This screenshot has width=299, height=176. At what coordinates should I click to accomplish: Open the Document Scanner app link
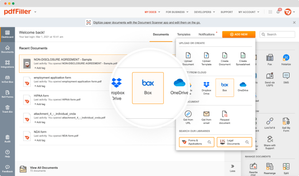click(147, 23)
